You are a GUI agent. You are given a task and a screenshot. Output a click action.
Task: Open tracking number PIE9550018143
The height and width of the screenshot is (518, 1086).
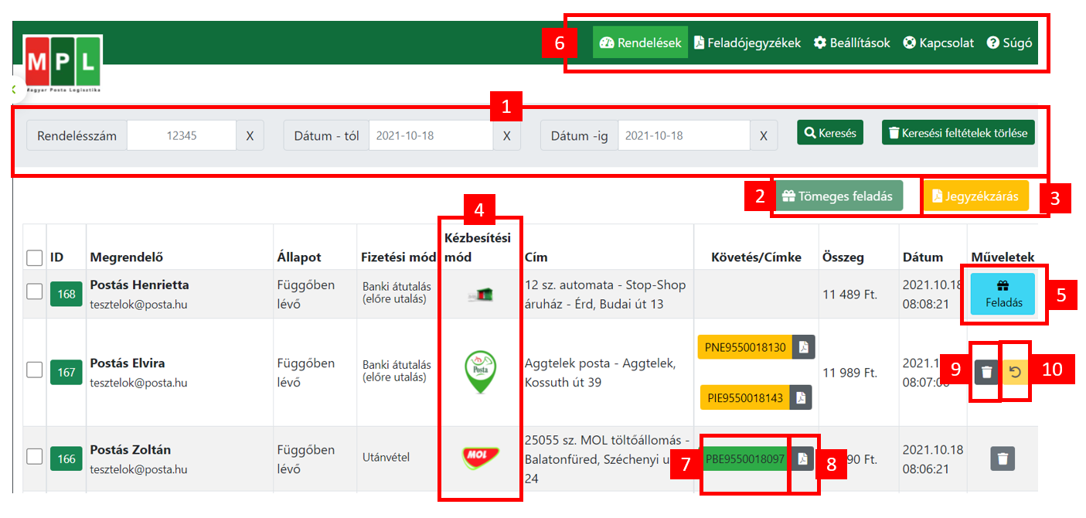tap(745, 397)
